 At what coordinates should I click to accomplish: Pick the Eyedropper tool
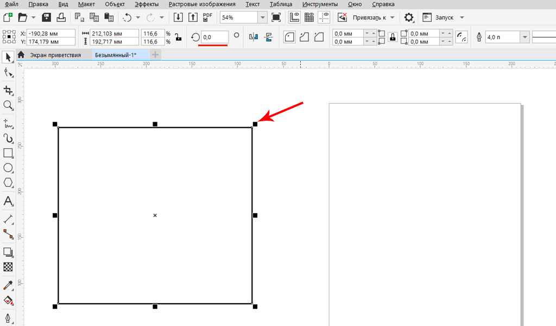tap(8, 285)
